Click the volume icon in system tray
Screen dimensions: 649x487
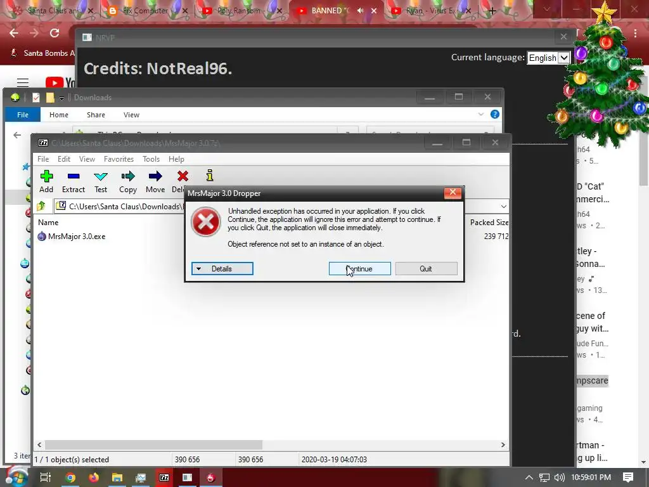click(560, 477)
